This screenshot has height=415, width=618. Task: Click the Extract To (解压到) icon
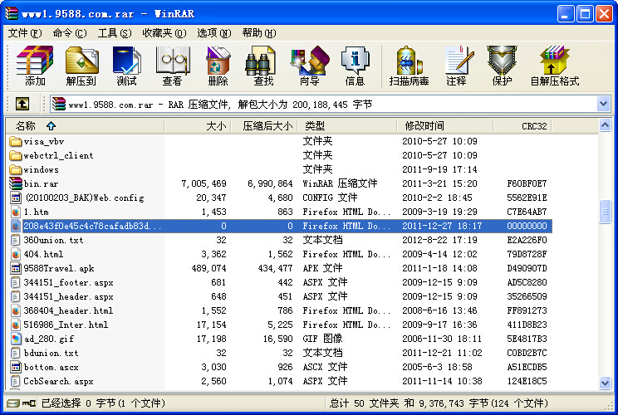(x=81, y=66)
